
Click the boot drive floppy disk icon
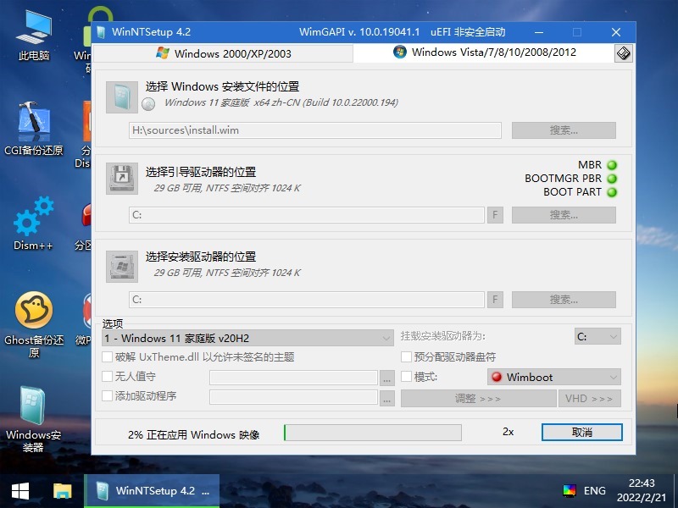[x=122, y=179]
